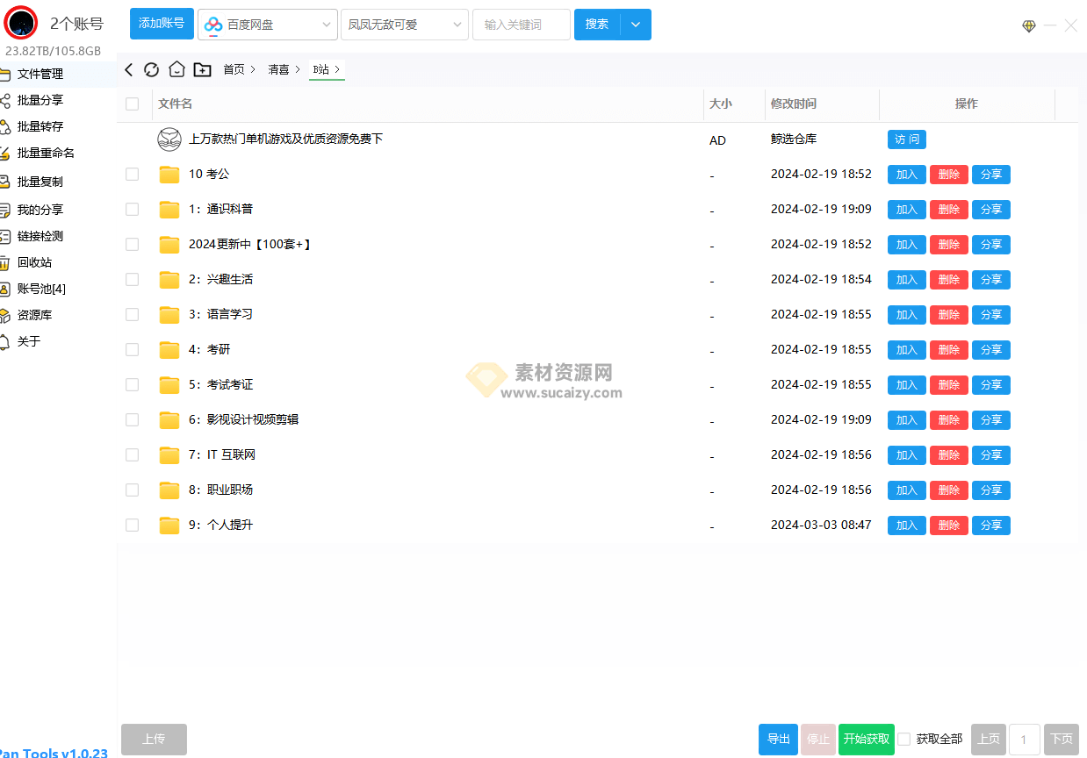The image size is (1087, 758).
Task: Open the 凤凤无敌可爱 account dropdown
Action: point(404,25)
